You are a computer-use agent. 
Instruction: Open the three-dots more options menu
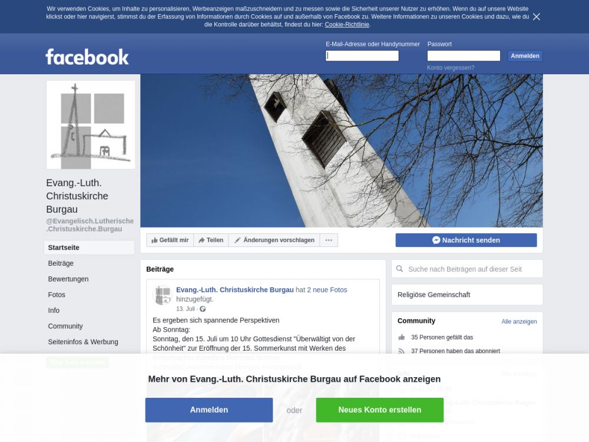[329, 240]
